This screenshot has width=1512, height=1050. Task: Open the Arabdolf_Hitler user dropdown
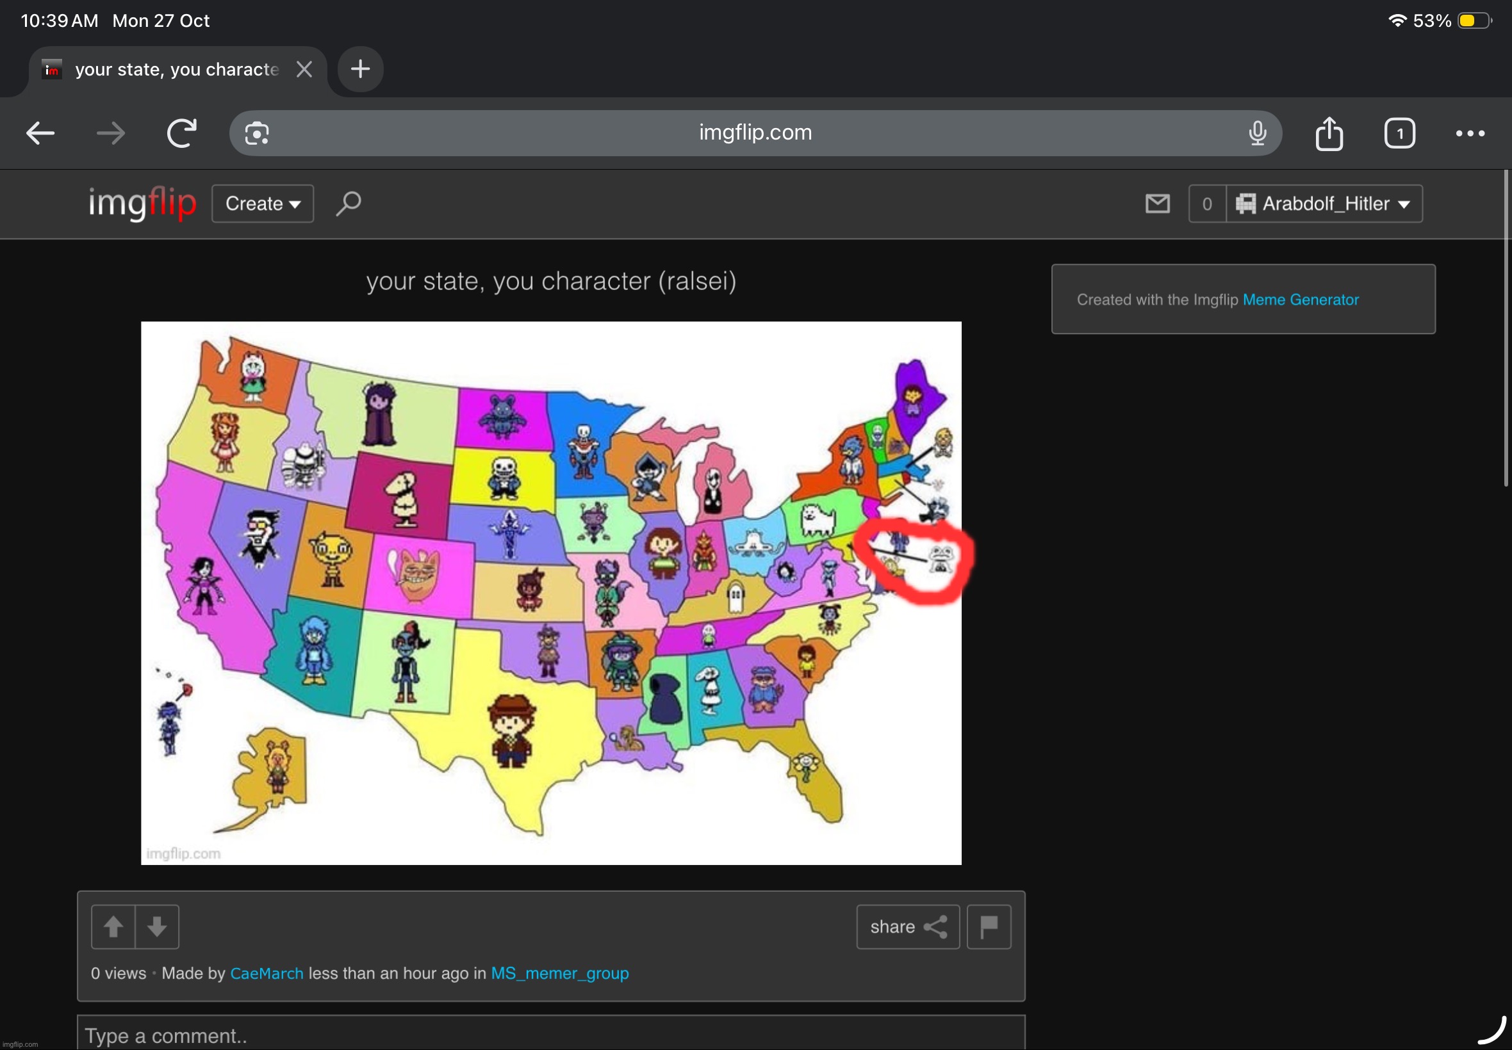coord(1324,204)
